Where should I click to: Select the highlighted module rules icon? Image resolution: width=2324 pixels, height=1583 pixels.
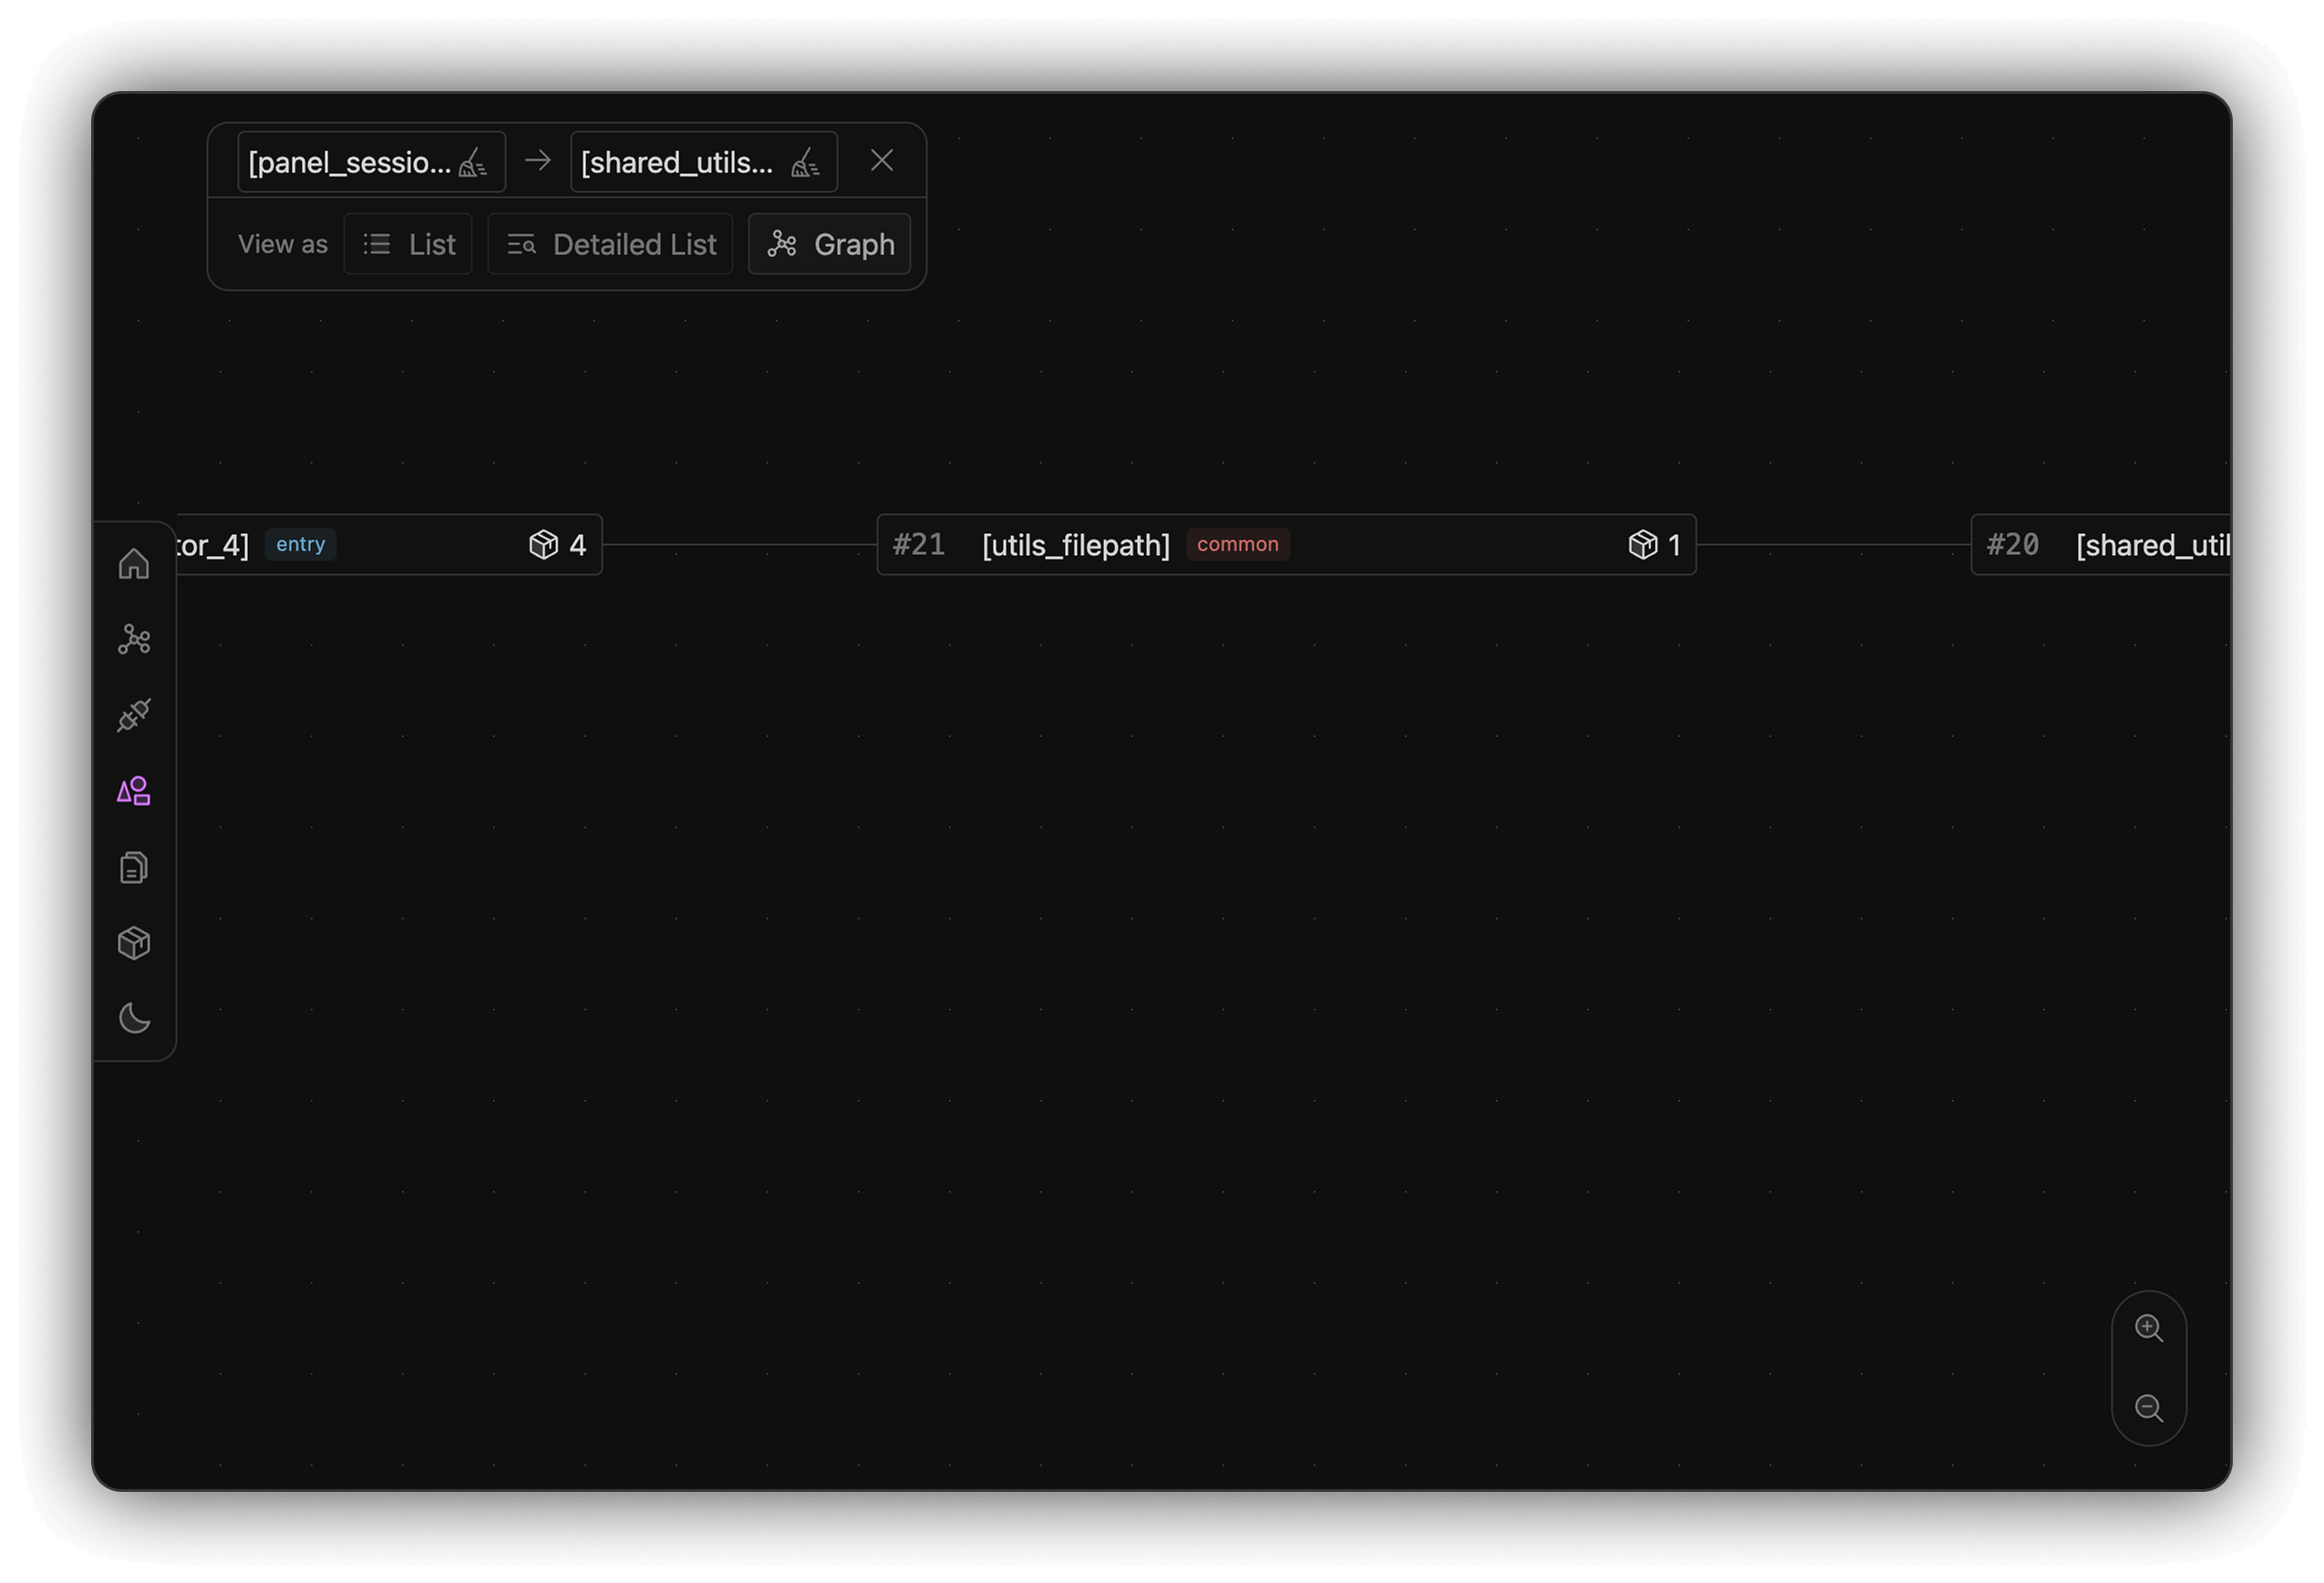coord(134,790)
